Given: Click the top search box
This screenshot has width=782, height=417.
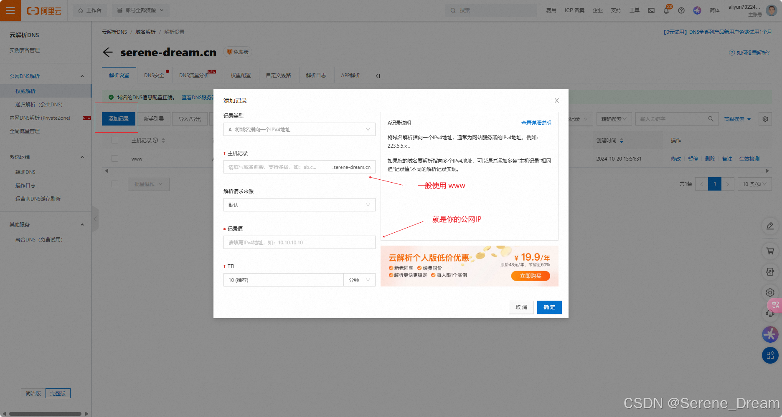Looking at the screenshot, I should 491,10.
